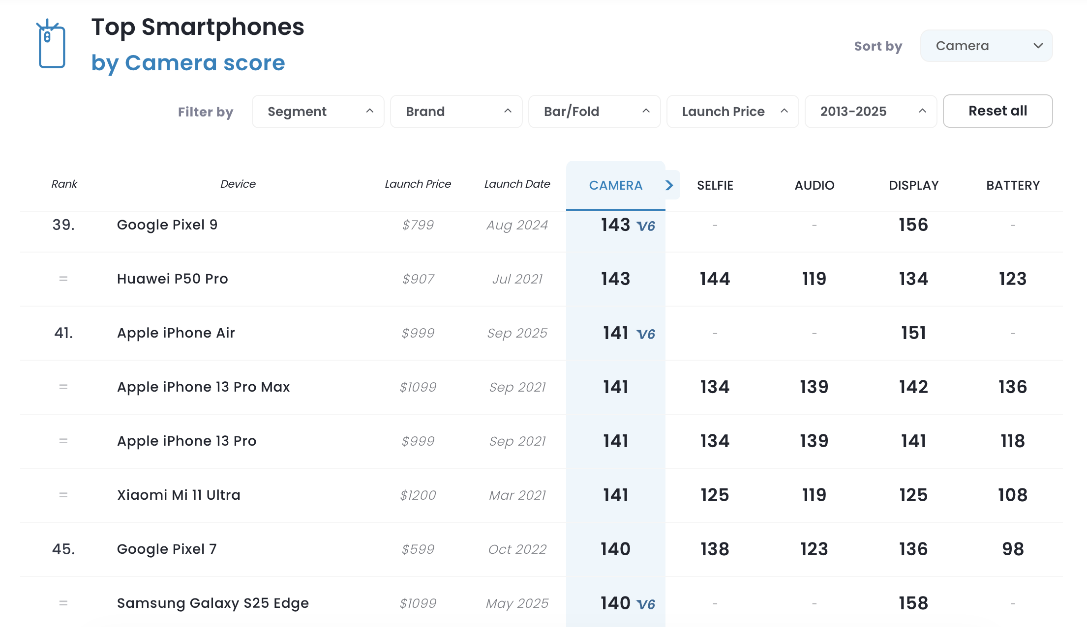Select the DISPLAY column header
This screenshot has height=627, width=1087.
(913, 185)
